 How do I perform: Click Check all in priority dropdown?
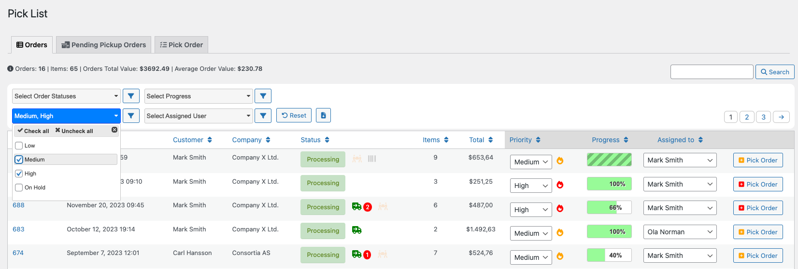pyautogui.click(x=33, y=131)
